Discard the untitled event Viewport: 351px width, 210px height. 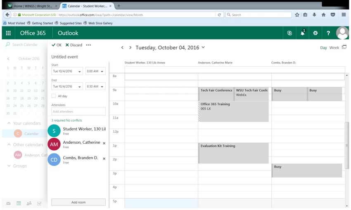[74, 45]
